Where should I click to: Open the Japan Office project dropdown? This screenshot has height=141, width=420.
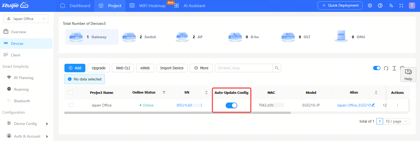tap(26, 19)
